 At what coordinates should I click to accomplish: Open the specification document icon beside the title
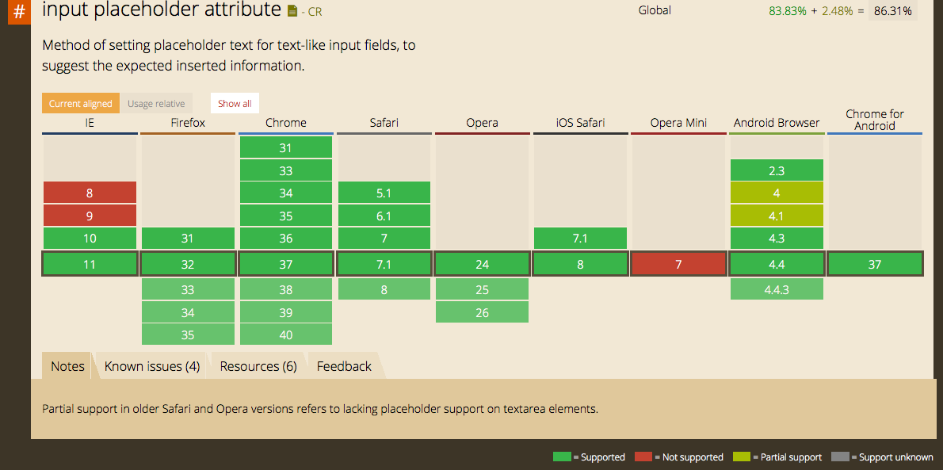292,11
